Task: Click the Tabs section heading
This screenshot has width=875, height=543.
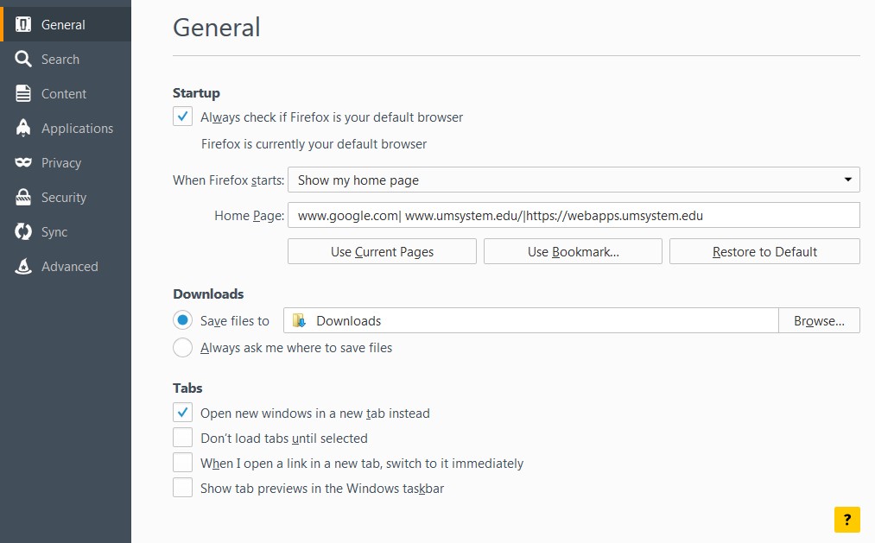Action: tap(187, 388)
